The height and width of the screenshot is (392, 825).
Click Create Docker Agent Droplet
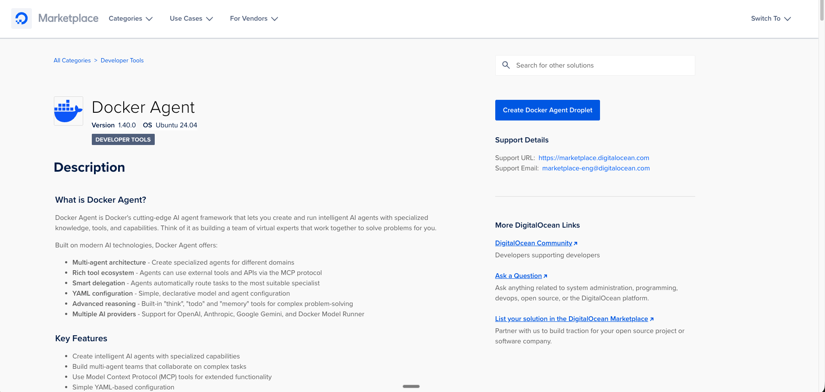pyautogui.click(x=547, y=110)
